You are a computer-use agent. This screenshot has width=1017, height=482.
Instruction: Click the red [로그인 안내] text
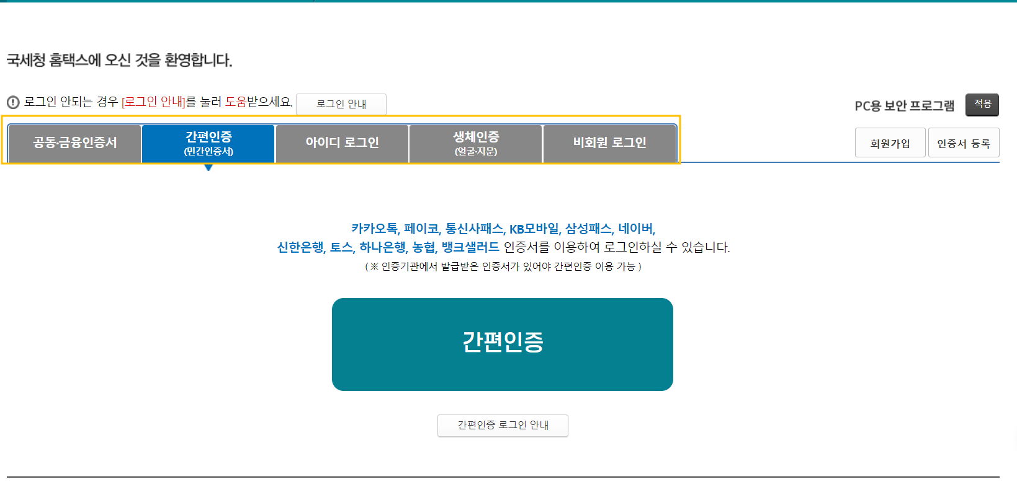tap(153, 102)
